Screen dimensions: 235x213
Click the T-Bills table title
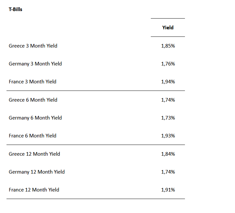(x=16, y=9)
